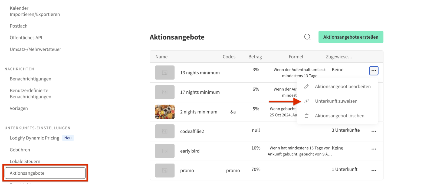Image resolution: width=440 pixels, height=186 pixels.
Task: Close the active three-dot menu of 13 nights
Action: [374, 71]
